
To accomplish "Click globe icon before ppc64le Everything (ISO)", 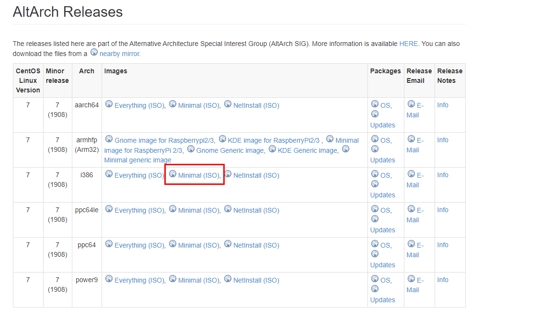I will pos(109,209).
